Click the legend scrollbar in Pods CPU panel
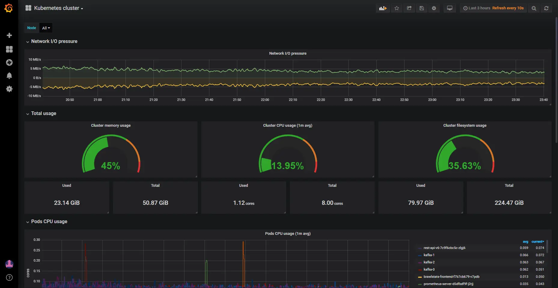 pyautogui.click(x=547, y=247)
